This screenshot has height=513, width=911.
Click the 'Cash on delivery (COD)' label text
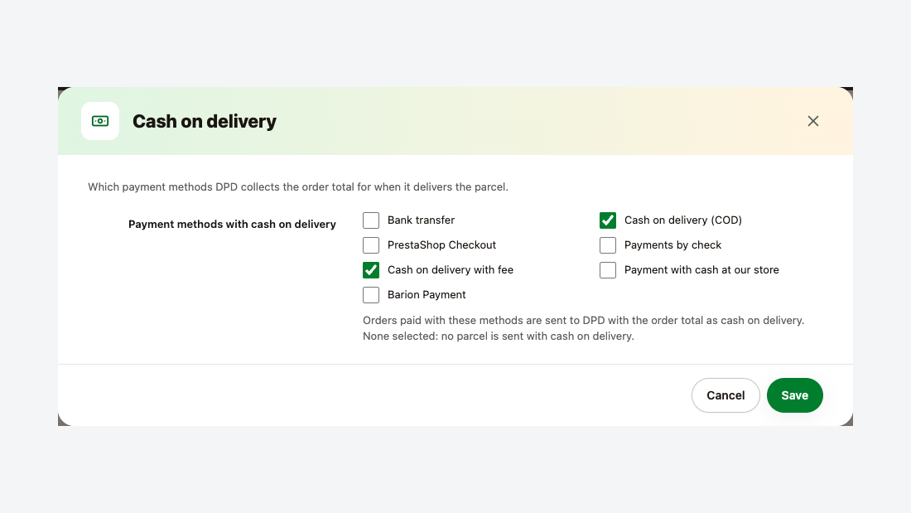pos(683,220)
